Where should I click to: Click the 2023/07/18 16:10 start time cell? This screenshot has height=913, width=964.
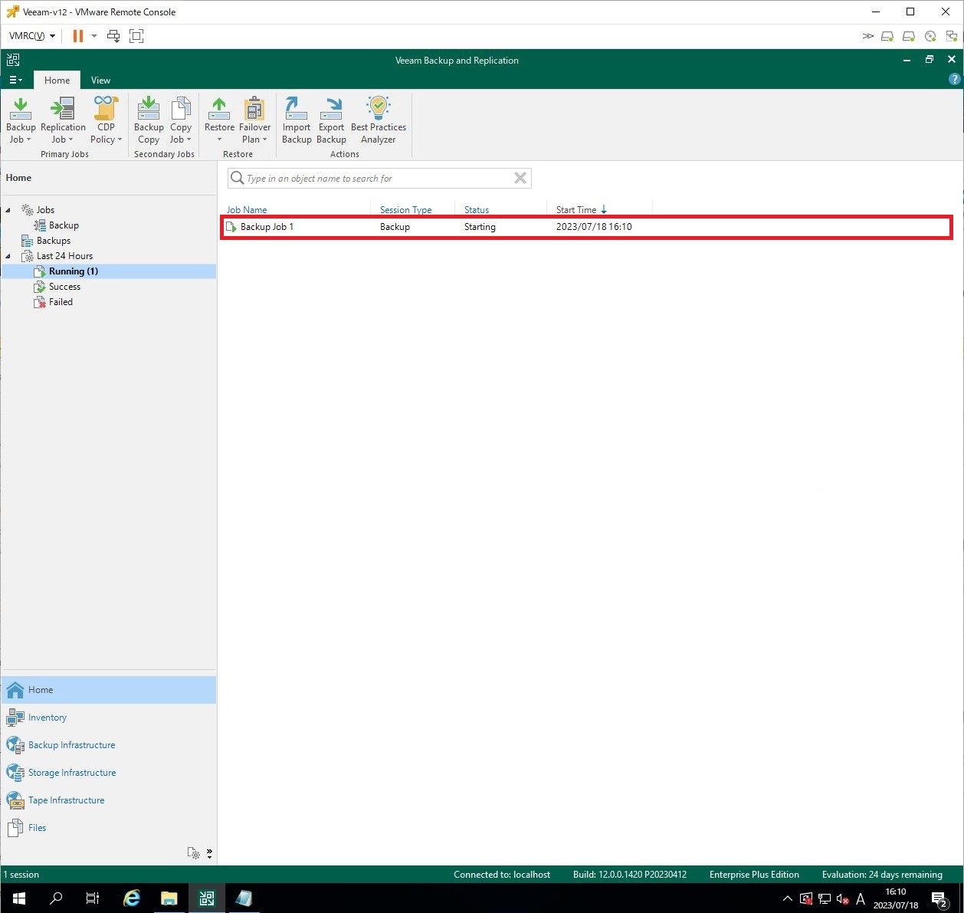594,227
